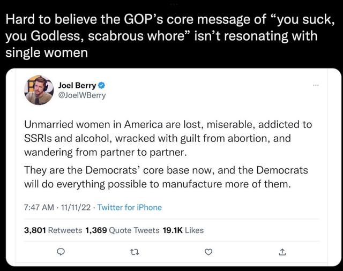Click the paragraph starting 'Unmarried women in America'
The height and width of the screenshot is (271, 343).
point(168,138)
